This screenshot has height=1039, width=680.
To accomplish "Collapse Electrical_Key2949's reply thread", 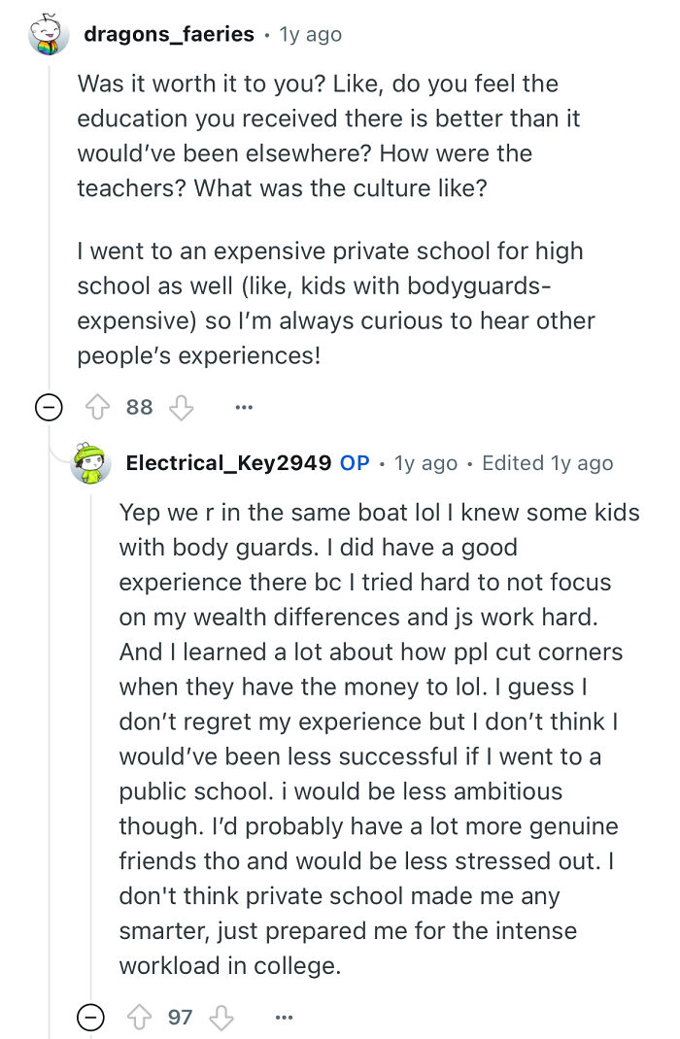I will (x=88, y=1017).
